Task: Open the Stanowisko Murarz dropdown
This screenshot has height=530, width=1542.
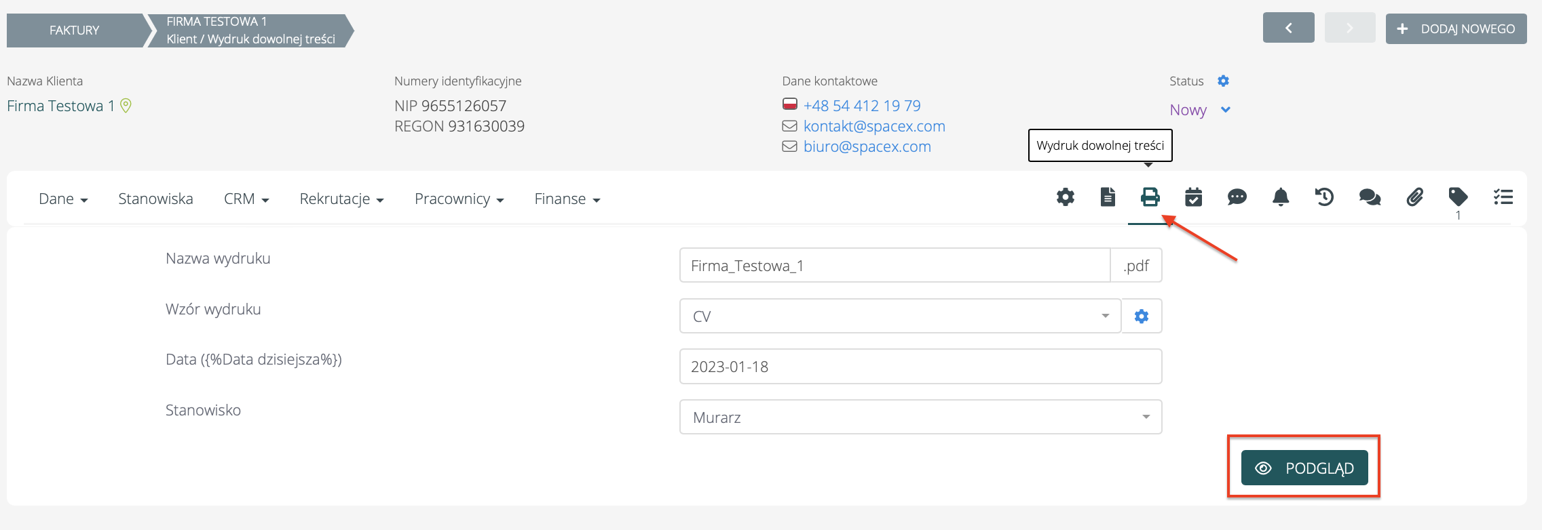Action: tap(920, 417)
